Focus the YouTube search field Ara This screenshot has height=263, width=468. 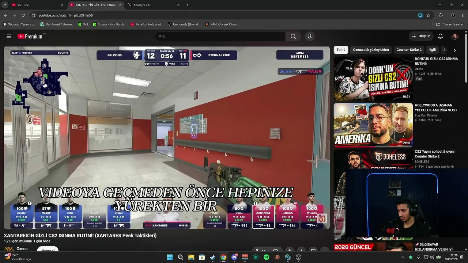pyautogui.click(x=220, y=37)
